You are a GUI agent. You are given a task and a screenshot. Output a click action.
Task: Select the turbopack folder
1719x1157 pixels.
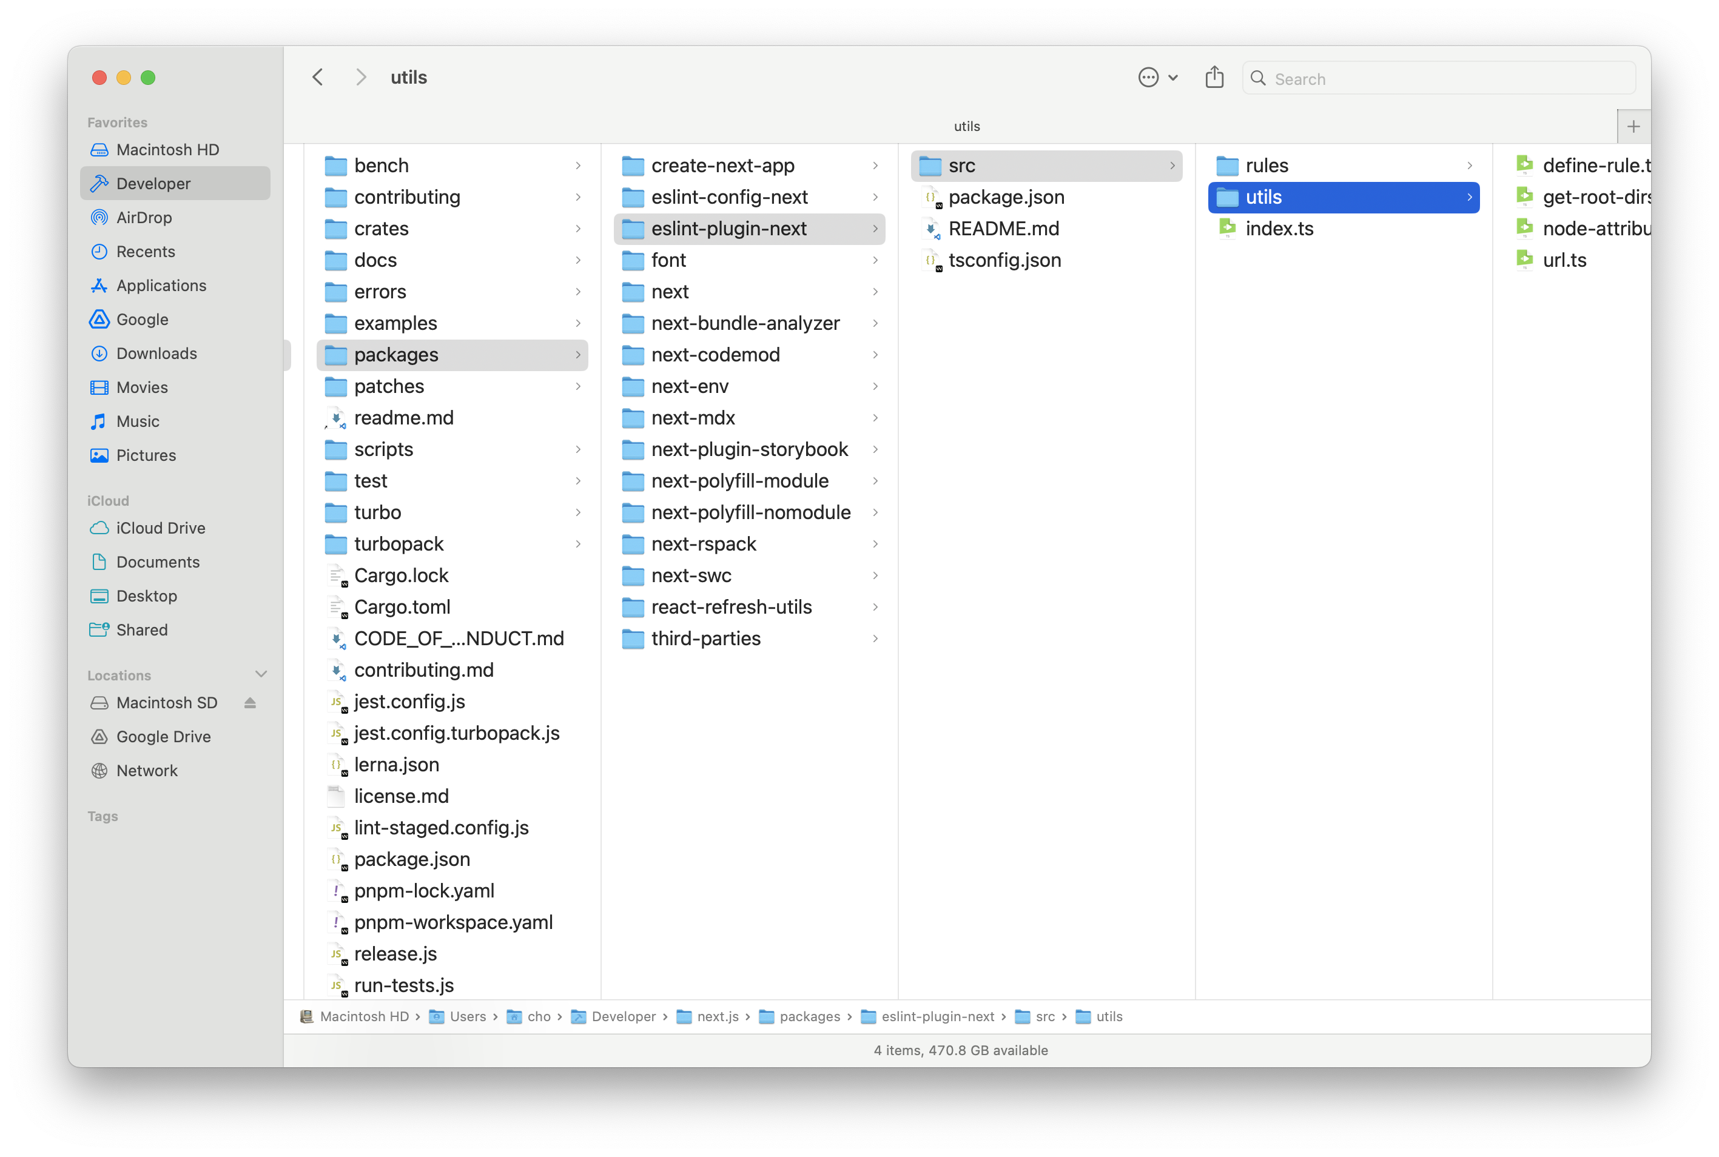(398, 544)
